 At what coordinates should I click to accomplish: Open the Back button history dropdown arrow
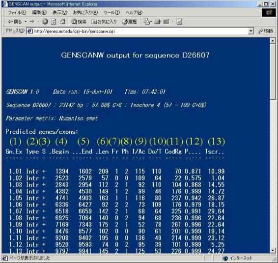[x=26, y=22]
